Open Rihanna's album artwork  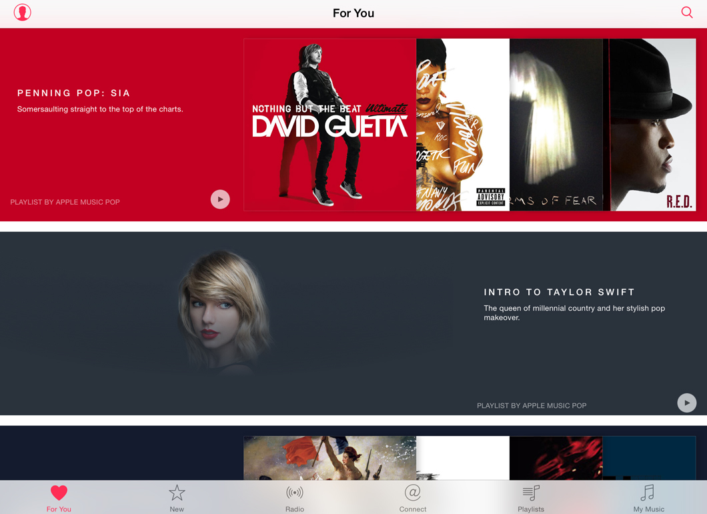463,124
